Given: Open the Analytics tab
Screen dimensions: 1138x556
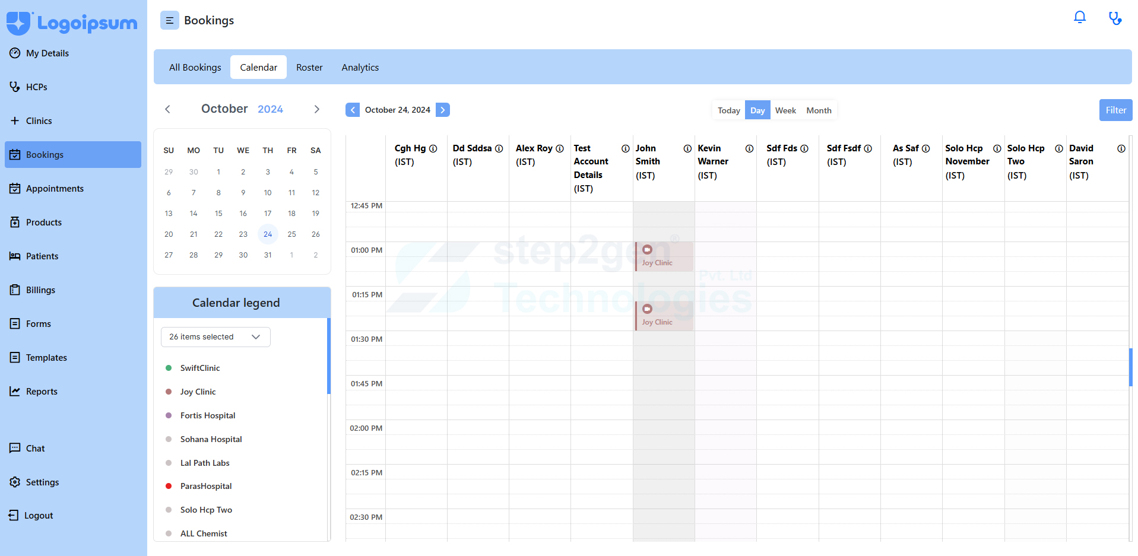Looking at the screenshot, I should pyautogui.click(x=360, y=68).
